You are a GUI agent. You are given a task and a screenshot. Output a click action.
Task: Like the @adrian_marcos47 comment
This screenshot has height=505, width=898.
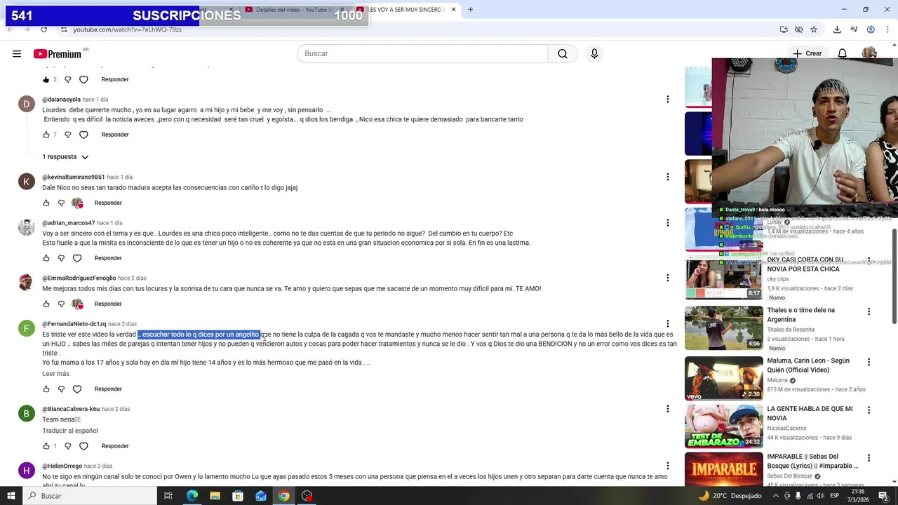coord(46,258)
